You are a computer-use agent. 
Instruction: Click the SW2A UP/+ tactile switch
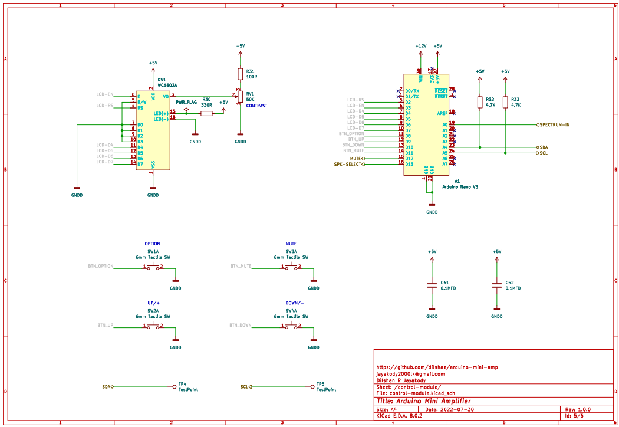pyautogui.click(x=153, y=326)
